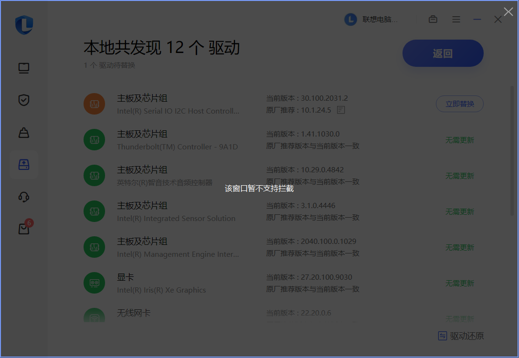Open the toolbox icon in title bar
This screenshot has height=358, width=519.
pos(433,20)
